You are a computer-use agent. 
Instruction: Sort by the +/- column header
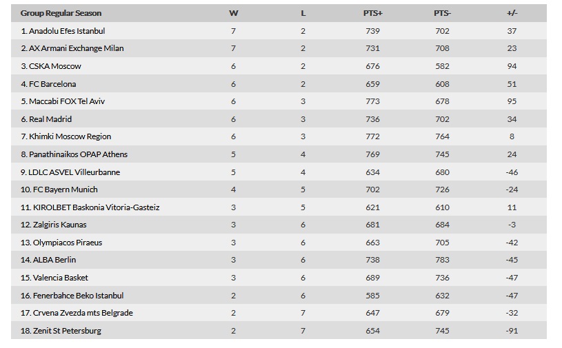click(512, 13)
